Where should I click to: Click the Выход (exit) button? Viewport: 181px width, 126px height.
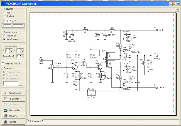13,122
